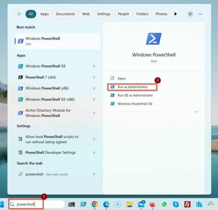Click the taskbar search box with powershell
The height and width of the screenshot is (210, 218).
(x=36, y=204)
